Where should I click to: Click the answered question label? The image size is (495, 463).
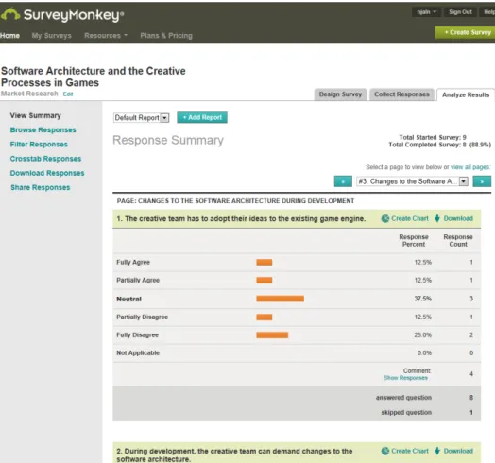403,398
